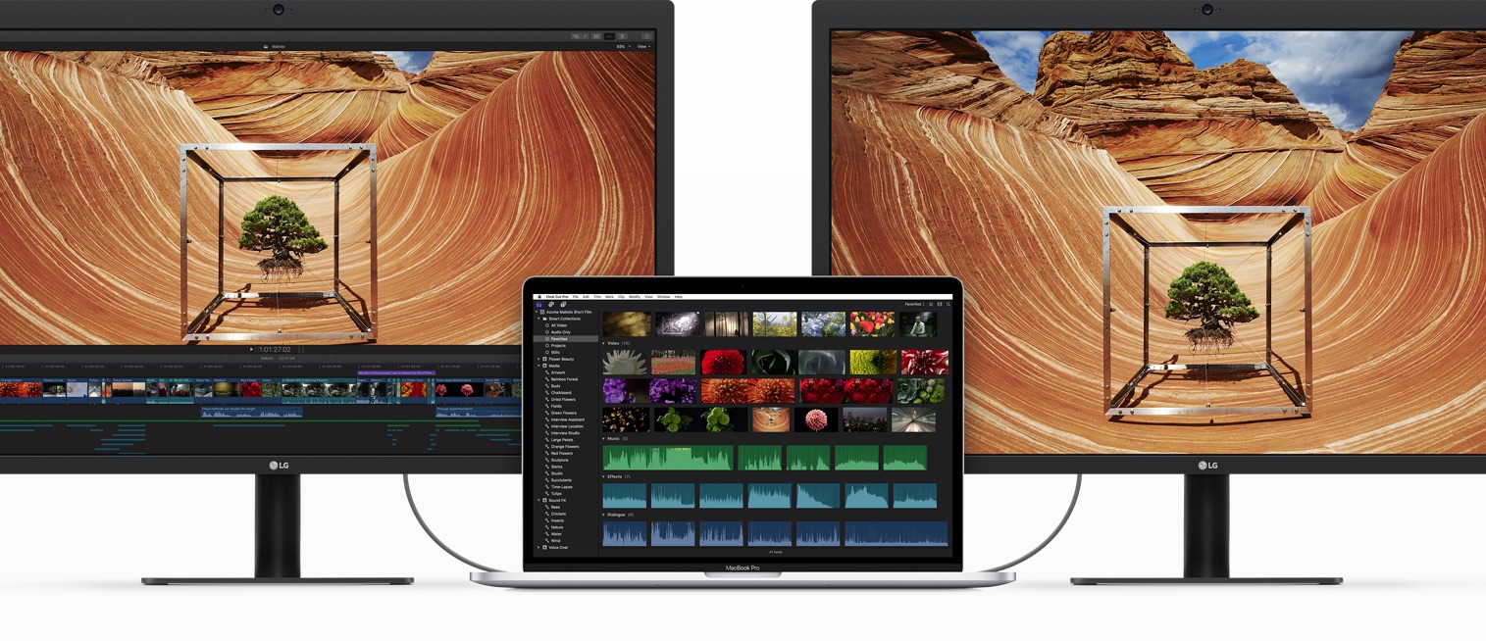The image size is (1486, 641).
Task: Open the Help menu
Action: [679, 297]
